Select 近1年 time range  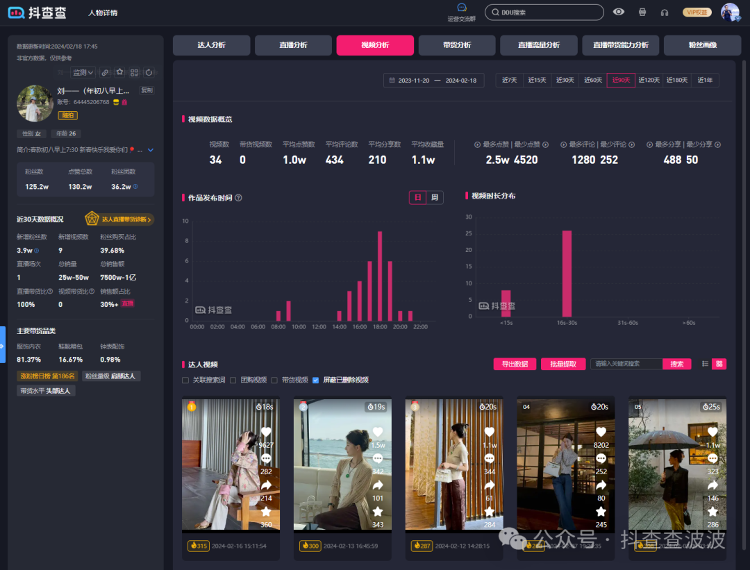pyautogui.click(x=705, y=80)
